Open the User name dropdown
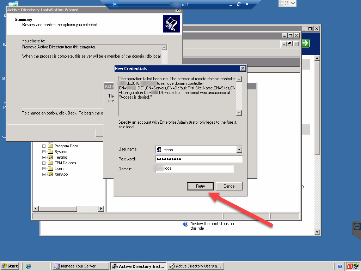Image resolution: width=361 pixels, height=271 pixels. click(x=239, y=149)
